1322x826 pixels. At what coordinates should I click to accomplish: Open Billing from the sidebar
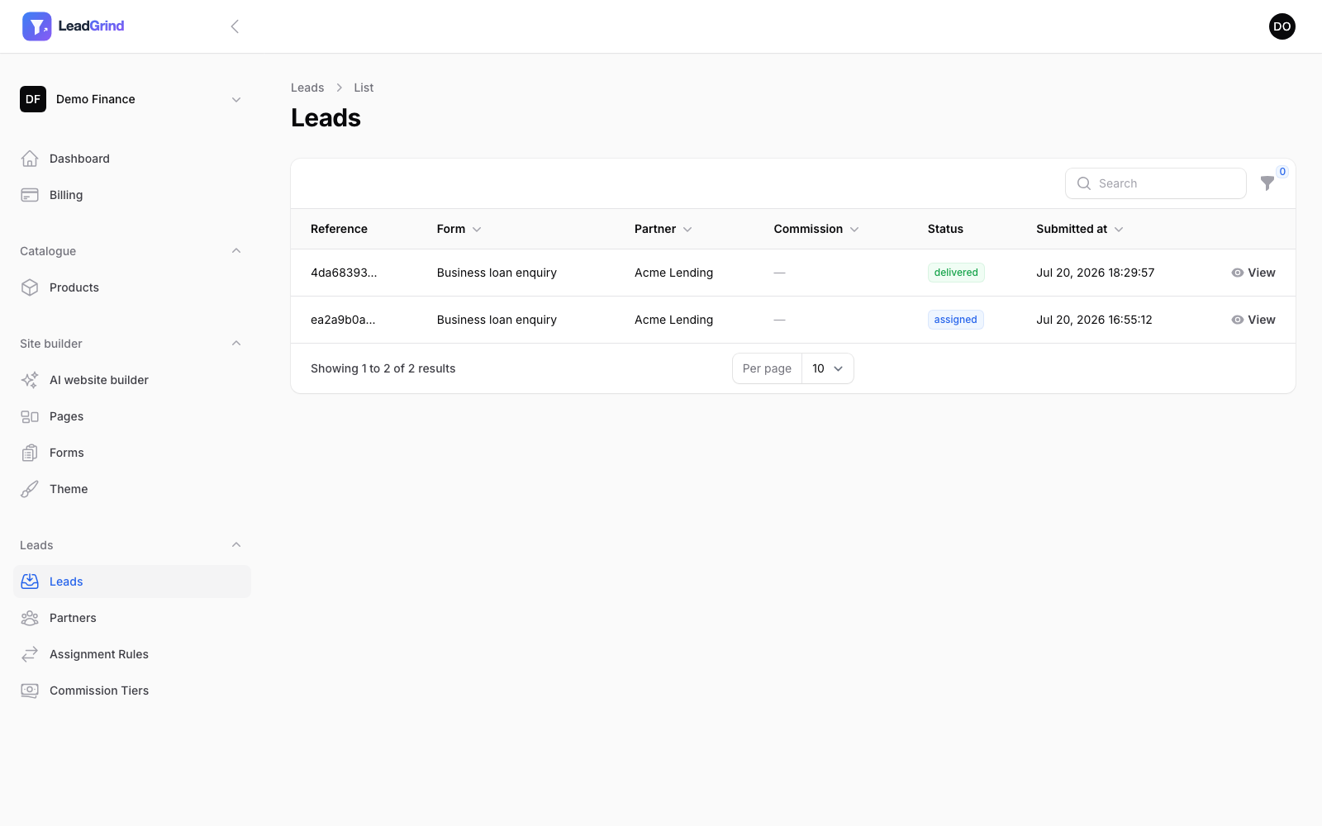coord(132,195)
